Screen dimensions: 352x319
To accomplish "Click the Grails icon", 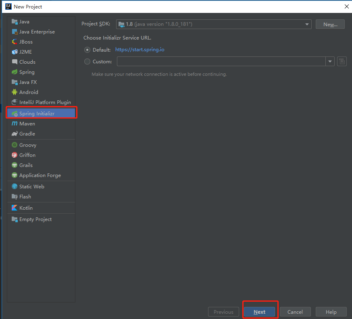I will pos(15,165).
